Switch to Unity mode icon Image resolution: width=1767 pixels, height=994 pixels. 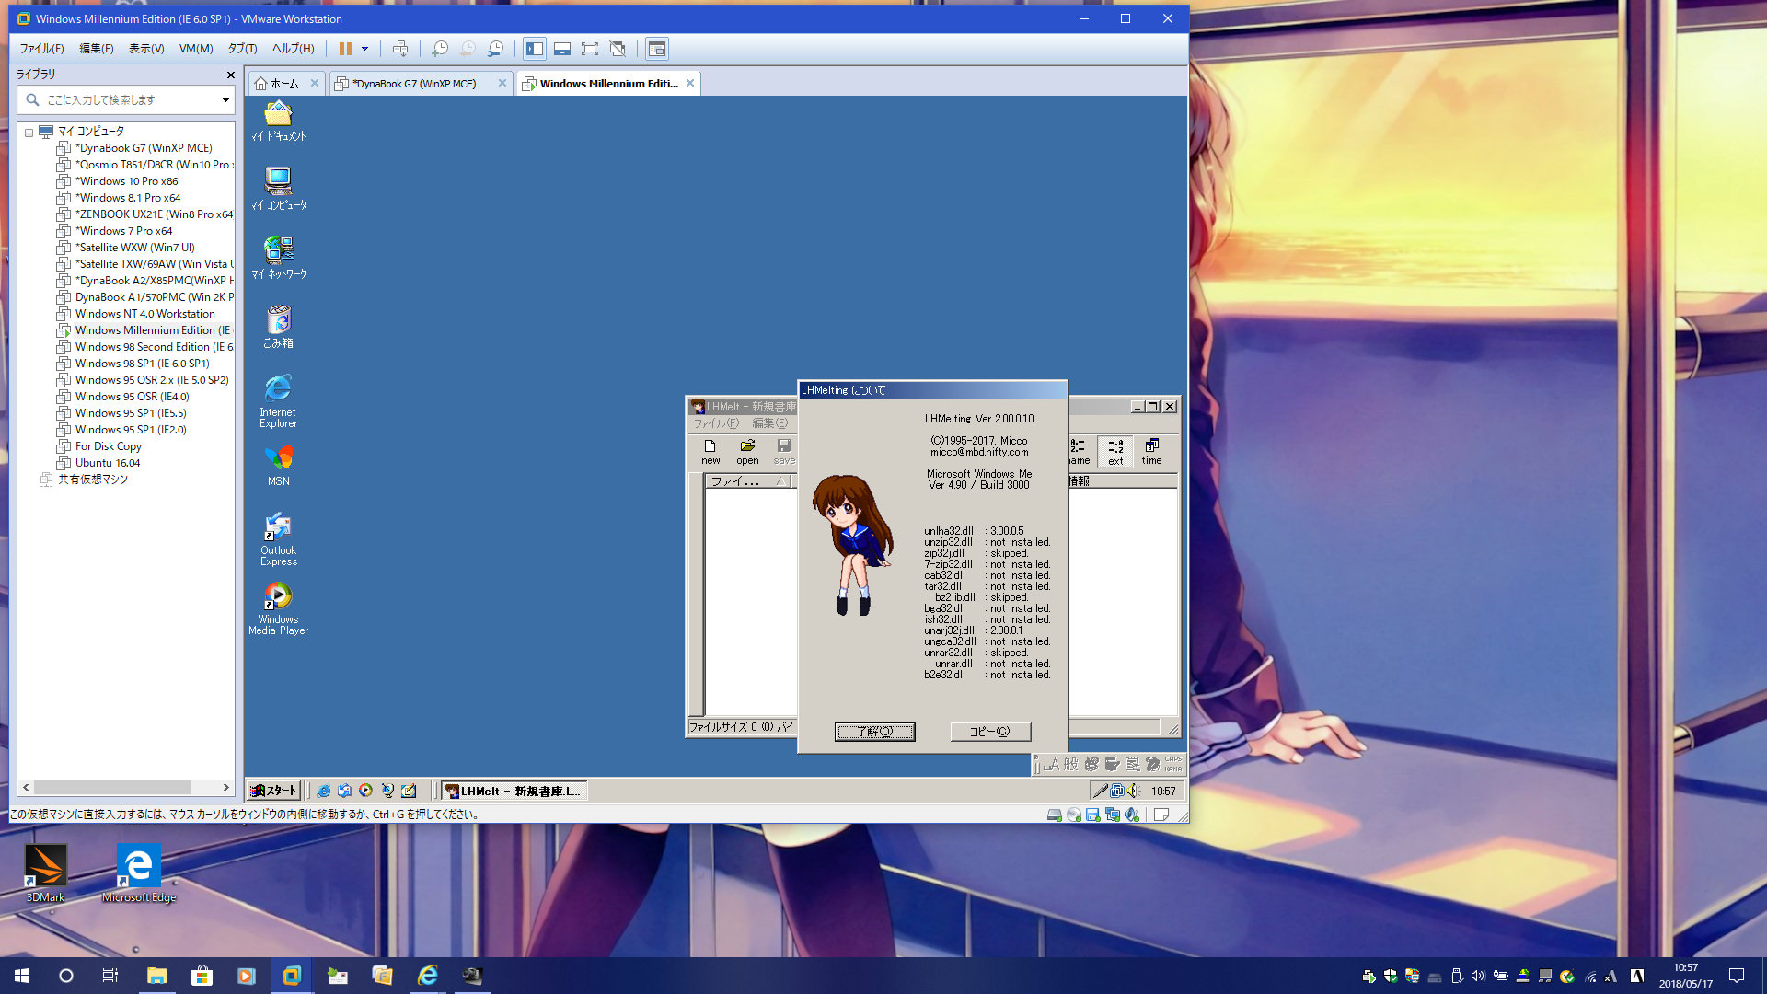618,49
